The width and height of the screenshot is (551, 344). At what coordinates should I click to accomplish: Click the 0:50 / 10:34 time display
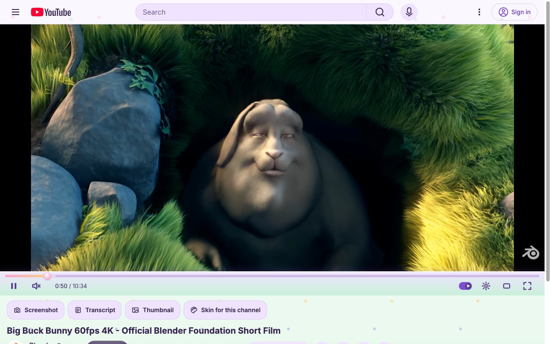[x=71, y=286]
